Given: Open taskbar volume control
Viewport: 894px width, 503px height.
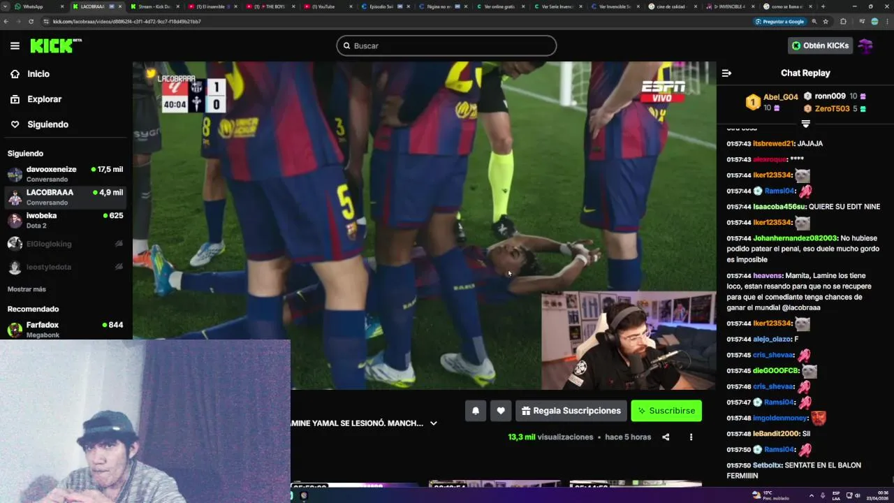Looking at the screenshot, I should pos(857,495).
